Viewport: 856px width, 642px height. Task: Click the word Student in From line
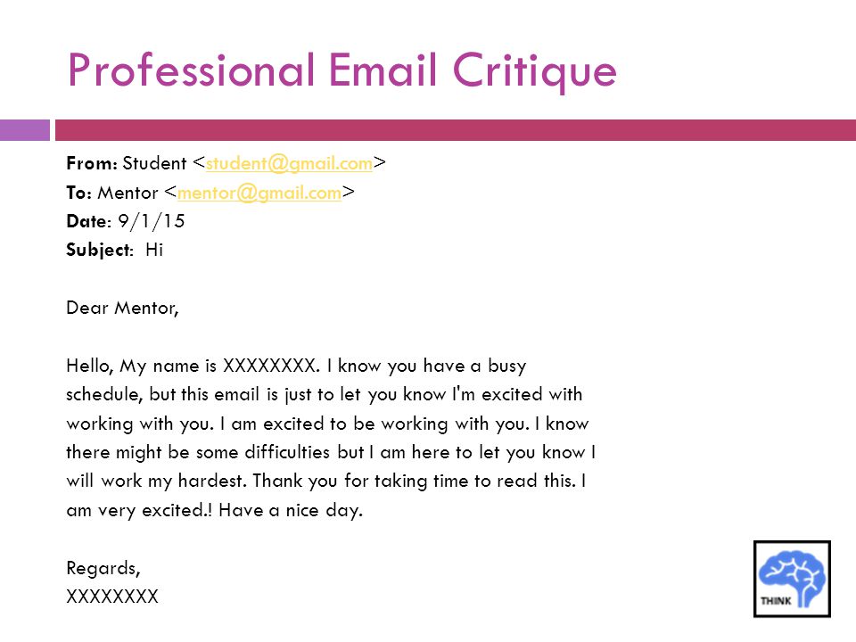[154, 163]
